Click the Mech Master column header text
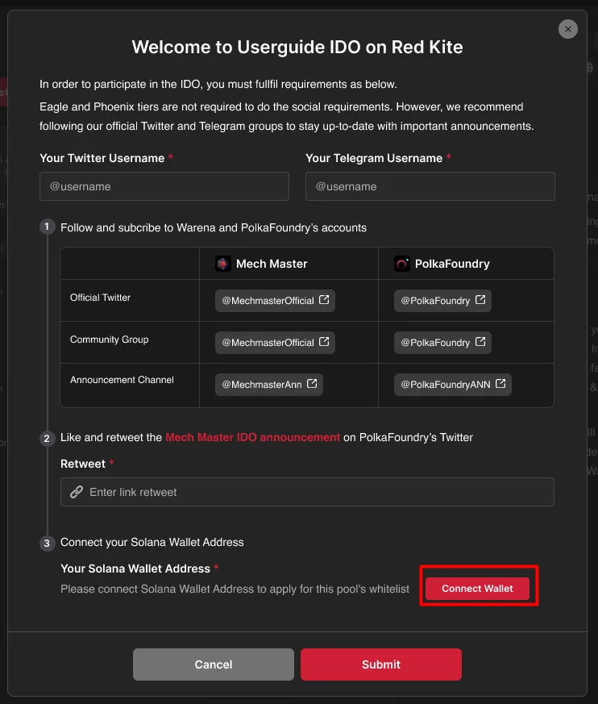Screen dimensions: 598x704 (x=272, y=264)
